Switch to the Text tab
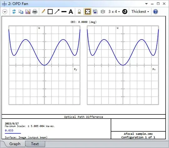Viewport: 169px width, 148px height. point(35,144)
